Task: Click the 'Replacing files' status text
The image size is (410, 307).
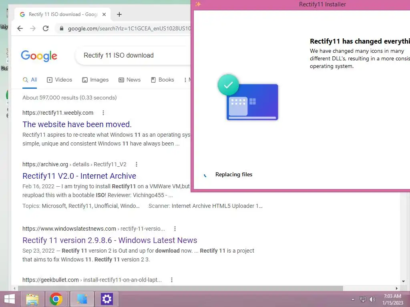Action: [234, 174]
